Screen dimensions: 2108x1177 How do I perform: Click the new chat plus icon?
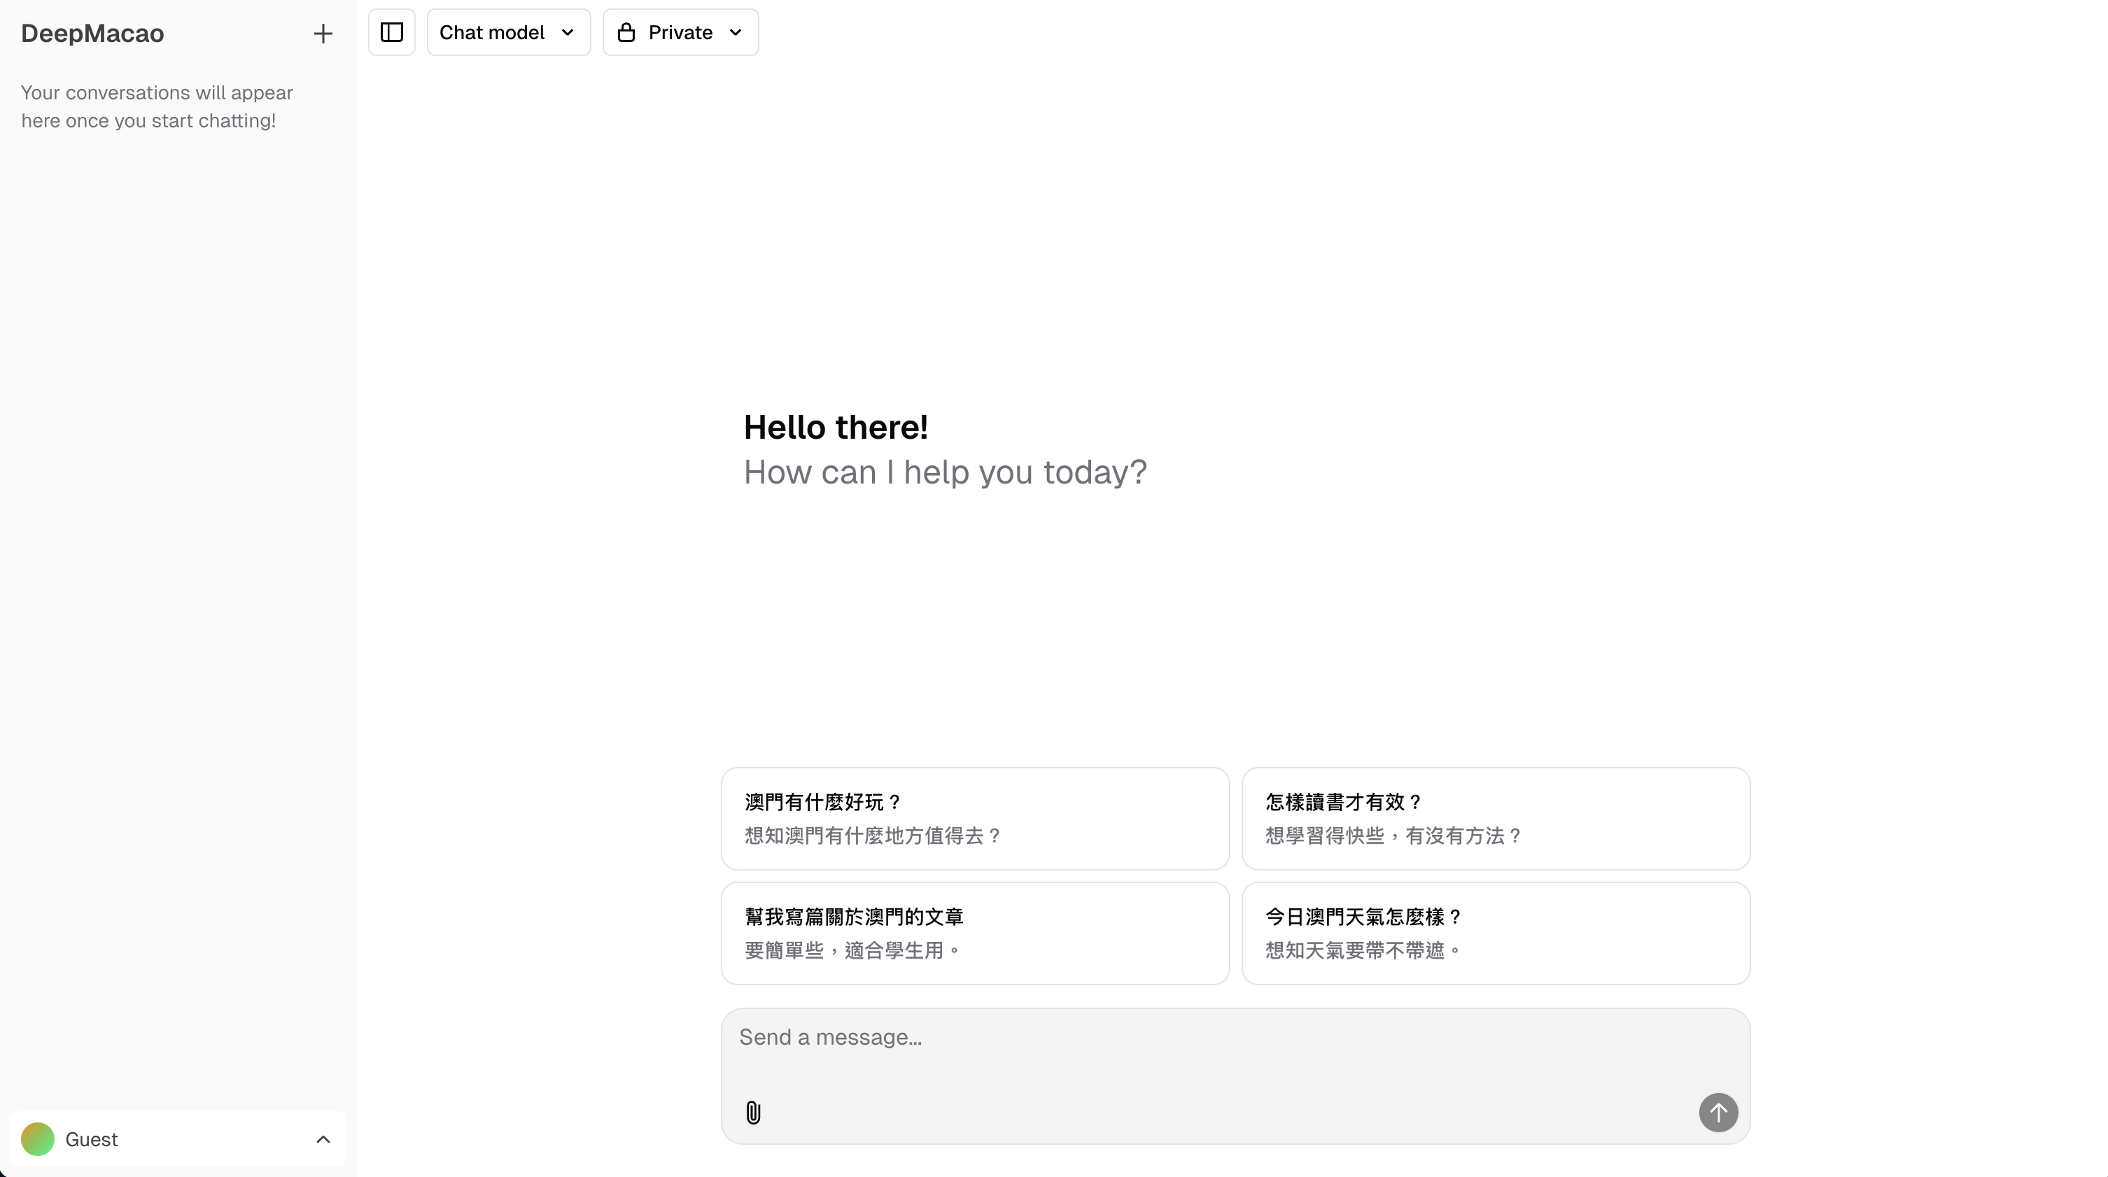323,34
